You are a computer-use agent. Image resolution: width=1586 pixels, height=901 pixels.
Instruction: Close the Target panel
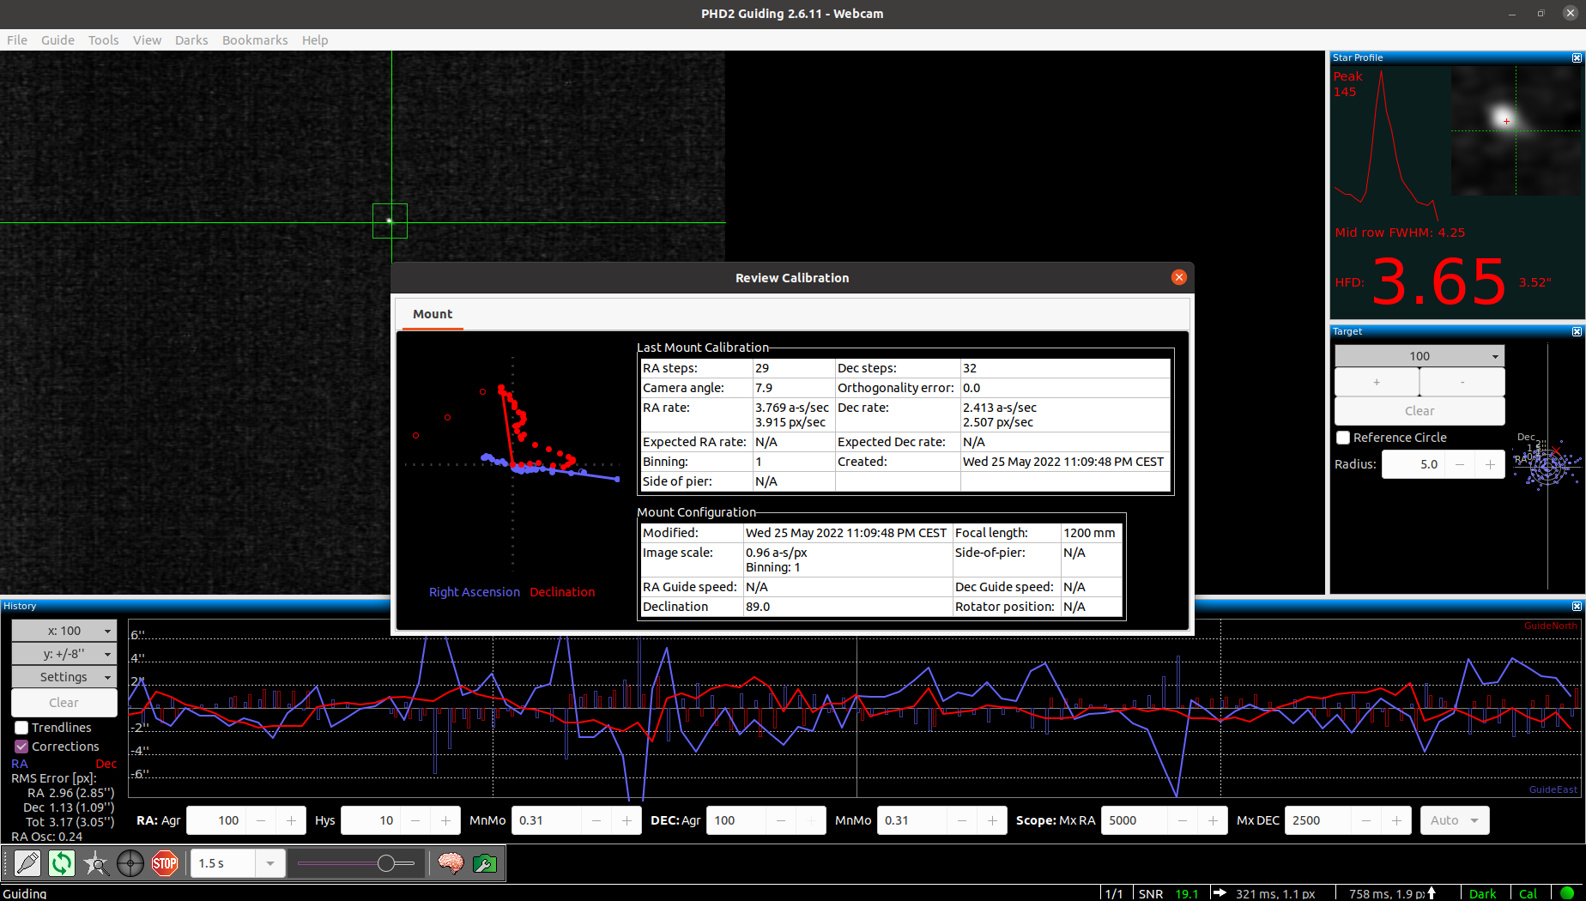(x=1577, y=331)
